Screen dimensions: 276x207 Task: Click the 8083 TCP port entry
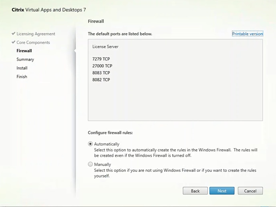coord(101,73)
